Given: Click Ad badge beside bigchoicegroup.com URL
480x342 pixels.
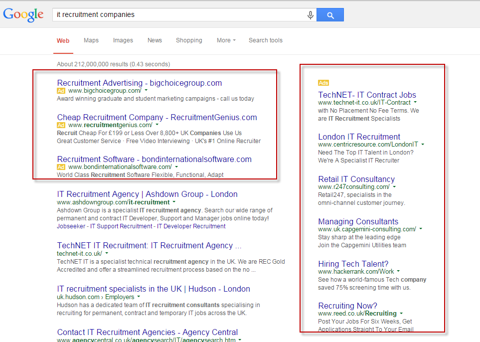Looking at the screenshot, I should (61, 91).
